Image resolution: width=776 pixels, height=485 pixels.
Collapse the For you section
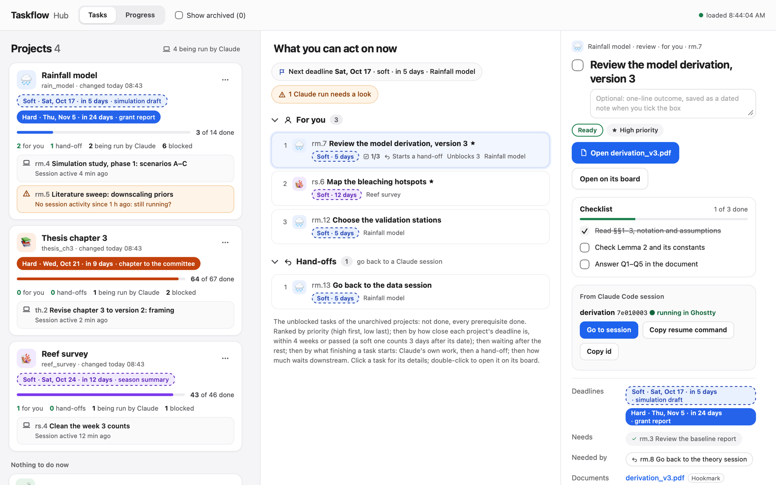click(x=275, y=120)
